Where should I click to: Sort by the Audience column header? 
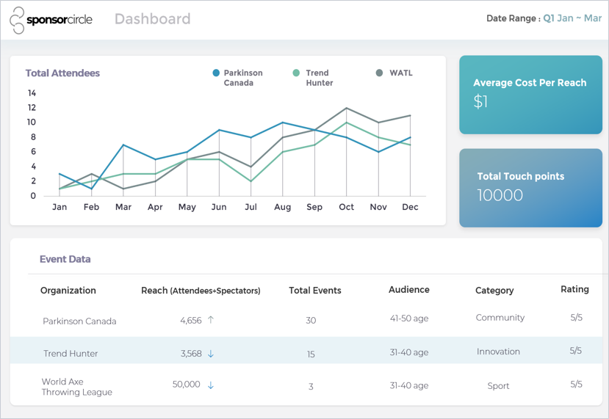409,289
